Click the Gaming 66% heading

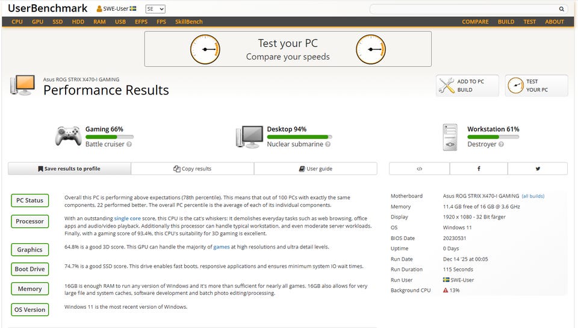pos(104,129)
